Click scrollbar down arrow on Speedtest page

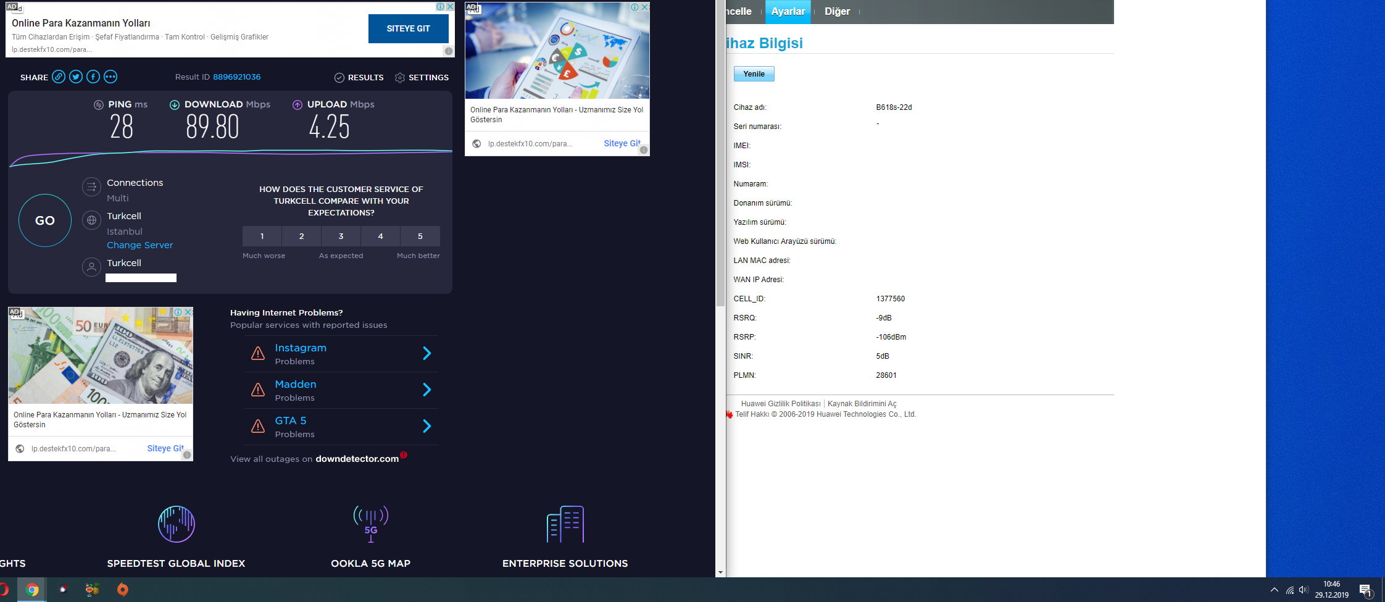click(x=720, y=572)
